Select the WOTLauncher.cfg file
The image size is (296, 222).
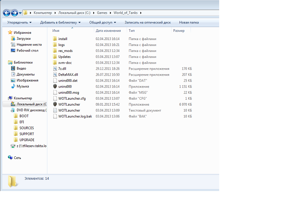click(x=72, y=98)
